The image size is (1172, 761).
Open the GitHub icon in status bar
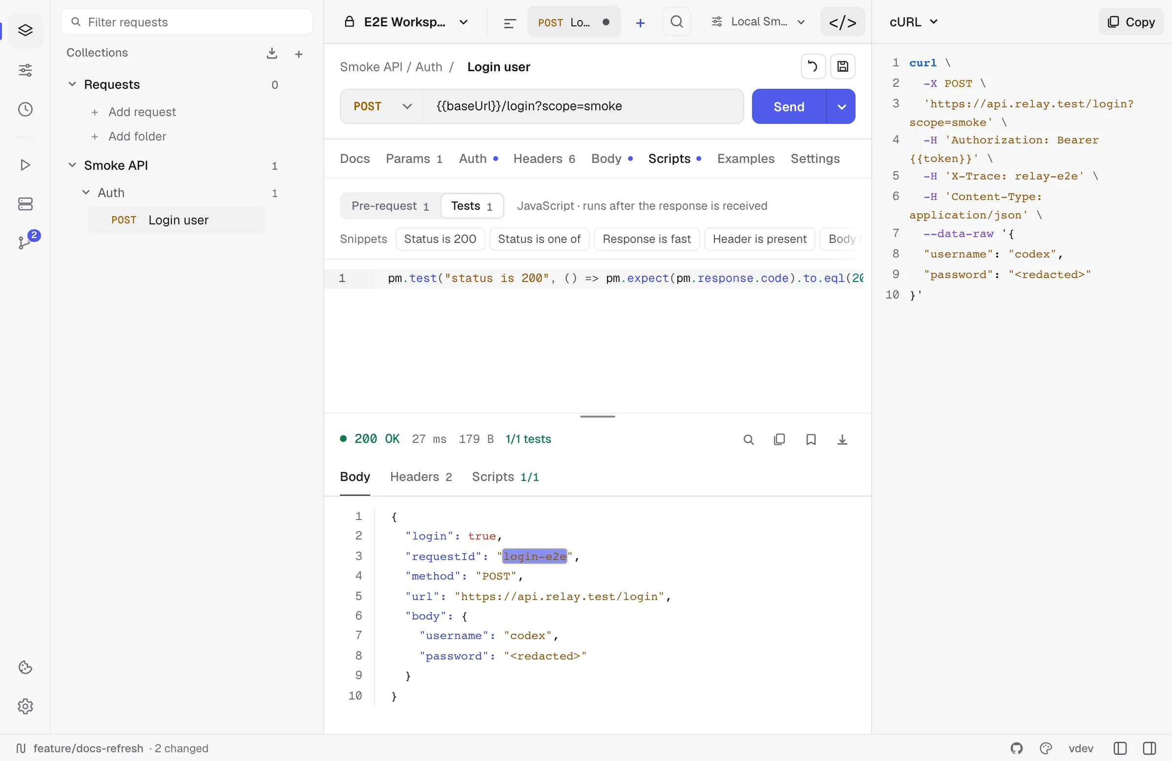click(x=1016, y=748)
